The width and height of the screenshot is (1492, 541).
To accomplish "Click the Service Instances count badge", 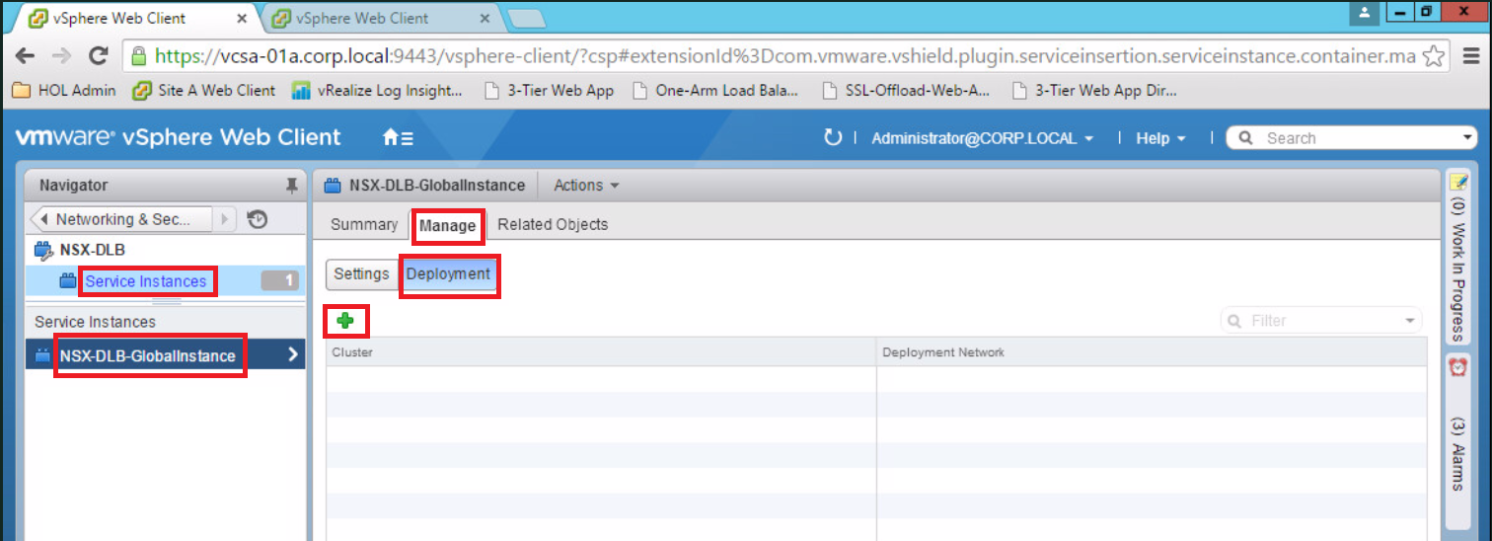I will coord(279,281).
